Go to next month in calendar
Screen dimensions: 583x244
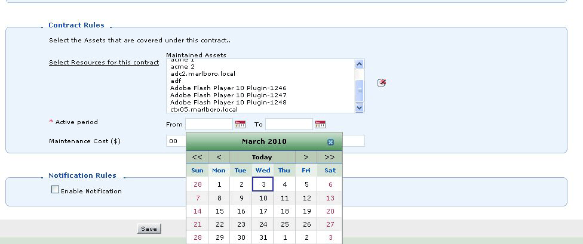(306, 157)
